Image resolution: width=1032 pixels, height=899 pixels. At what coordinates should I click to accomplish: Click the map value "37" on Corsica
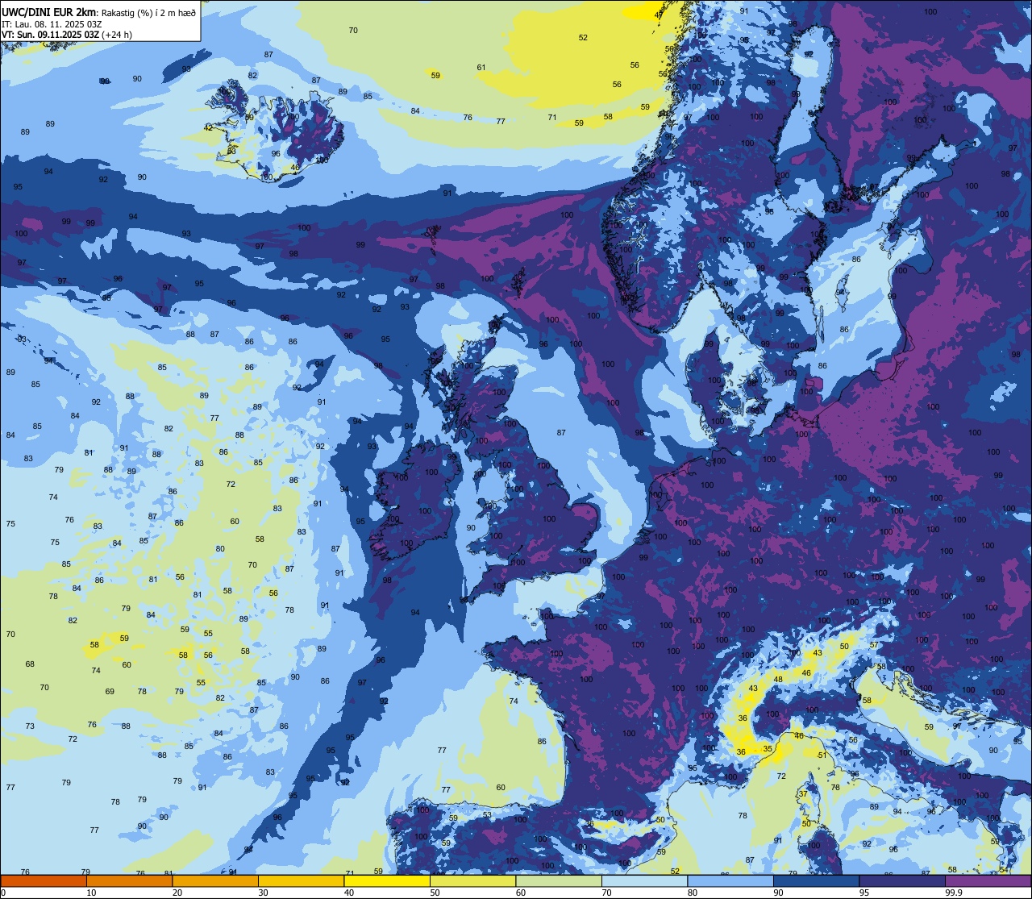click(803, 793)
